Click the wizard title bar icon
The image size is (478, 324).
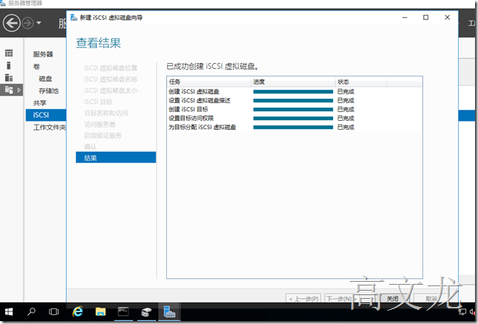coord(73,18)
